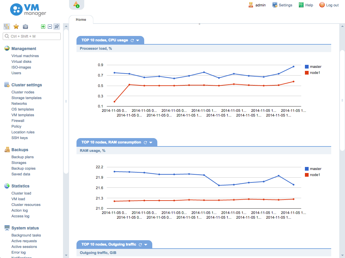This screenshot has width=345, height=258.
Task: Refresh the CPU usage chart
Action: (x=132, y=40)
